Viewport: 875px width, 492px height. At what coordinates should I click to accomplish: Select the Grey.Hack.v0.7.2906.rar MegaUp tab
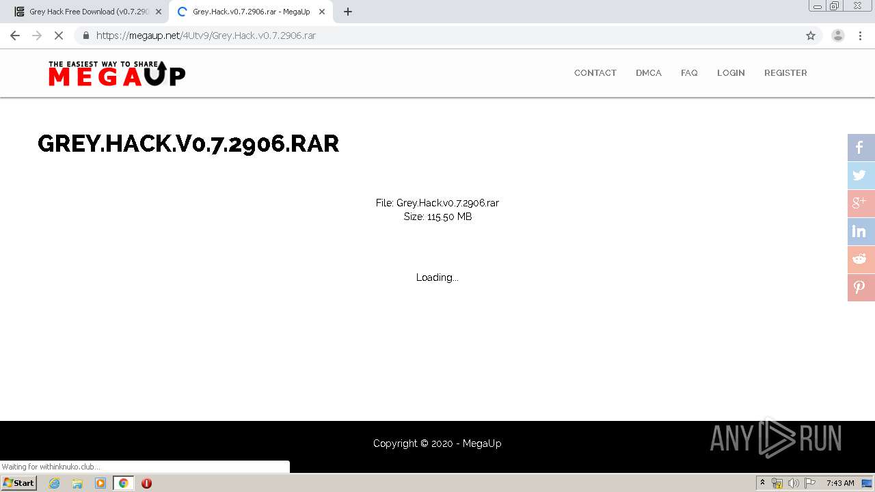(250, 12)
